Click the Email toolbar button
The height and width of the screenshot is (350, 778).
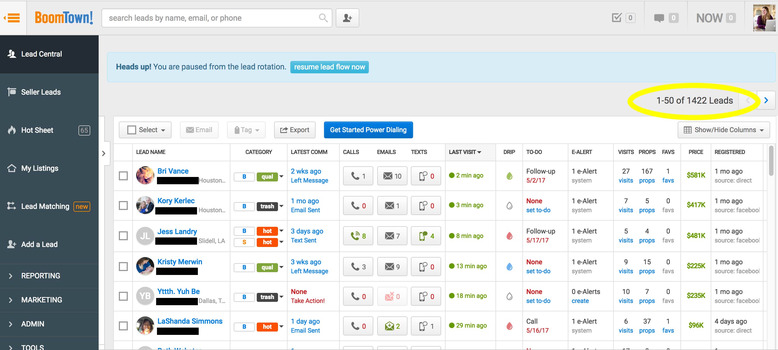pos(199,130)
